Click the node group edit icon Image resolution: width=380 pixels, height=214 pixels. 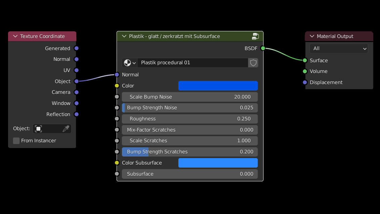[x=255, y=36]
